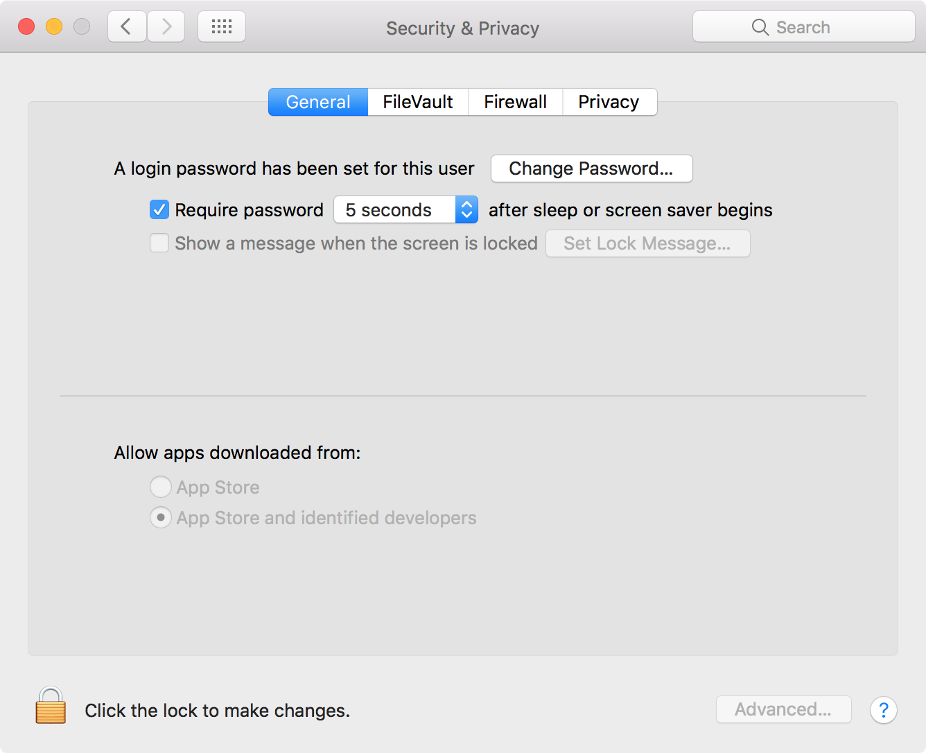Click the Security & Privacy window title
The image size is (926, 753).
pos(462,28)
